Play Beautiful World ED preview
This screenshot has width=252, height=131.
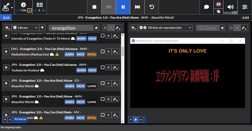click(6, 83)
